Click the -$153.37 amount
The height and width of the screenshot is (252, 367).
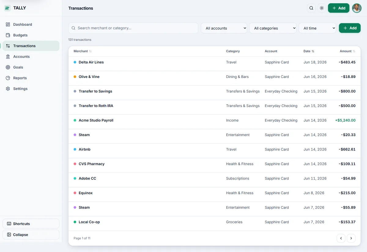tap(347, 222)
